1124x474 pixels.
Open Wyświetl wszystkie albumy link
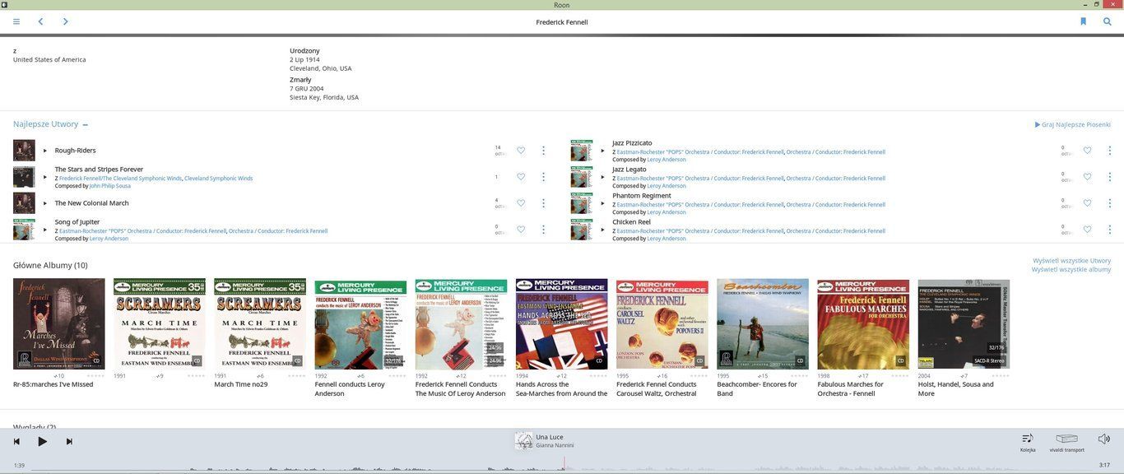1071,269
